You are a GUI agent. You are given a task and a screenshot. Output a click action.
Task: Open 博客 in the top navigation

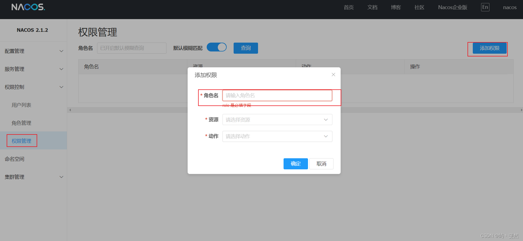[x=396, y=7]
